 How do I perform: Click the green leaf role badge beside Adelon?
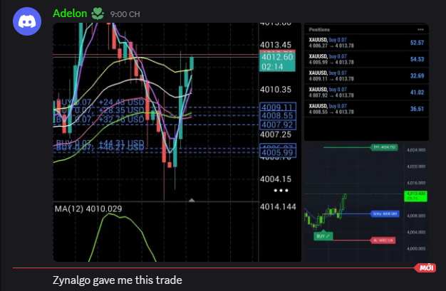(x=98, y=14)
